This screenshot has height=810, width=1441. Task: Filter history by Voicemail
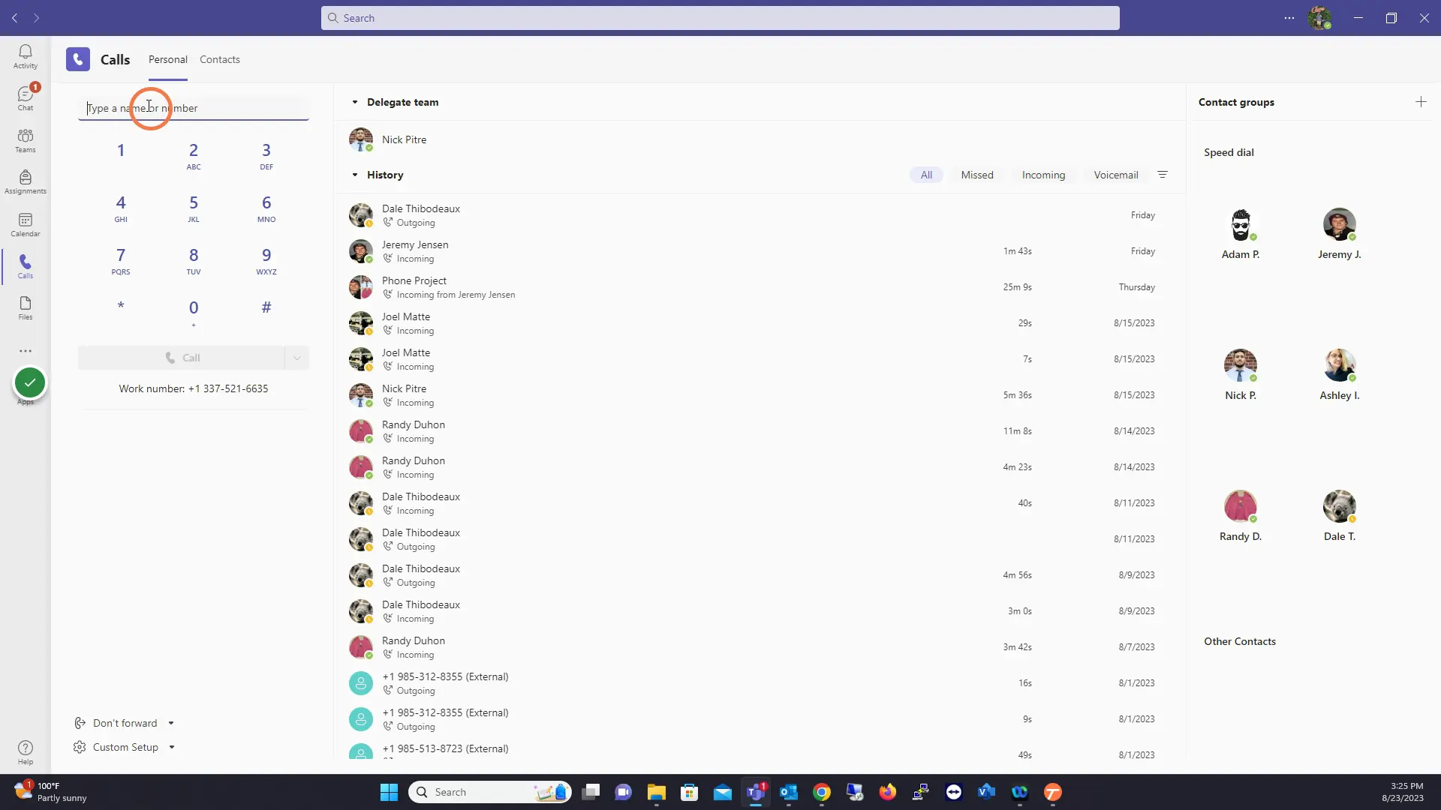pyautogui.click(x=1116, y=175)
